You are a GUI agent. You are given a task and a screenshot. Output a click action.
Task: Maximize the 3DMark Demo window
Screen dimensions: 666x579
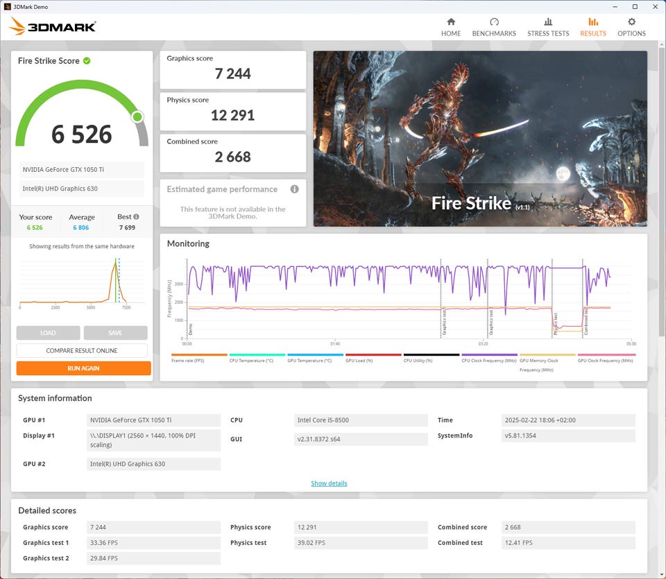(635, 7)
